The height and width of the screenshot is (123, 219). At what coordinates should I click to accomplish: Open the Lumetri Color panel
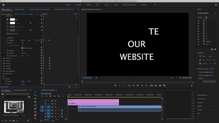pos(202,99)
